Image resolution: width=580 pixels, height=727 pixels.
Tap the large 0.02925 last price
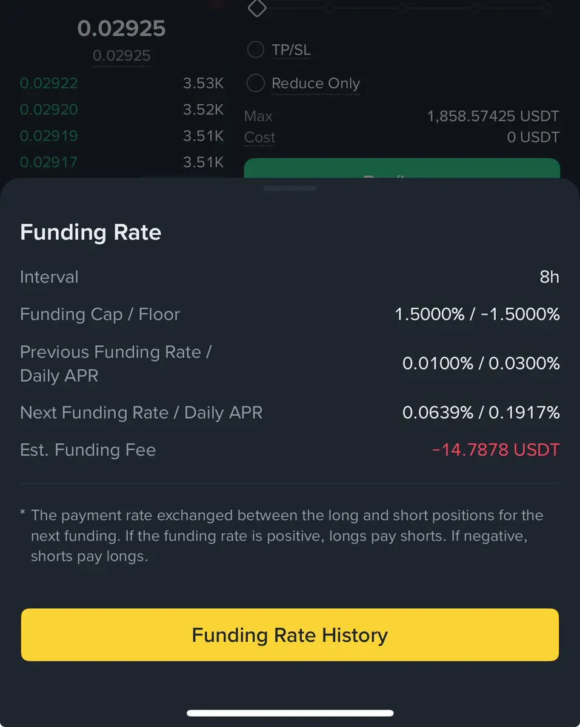tap(121, 28)
